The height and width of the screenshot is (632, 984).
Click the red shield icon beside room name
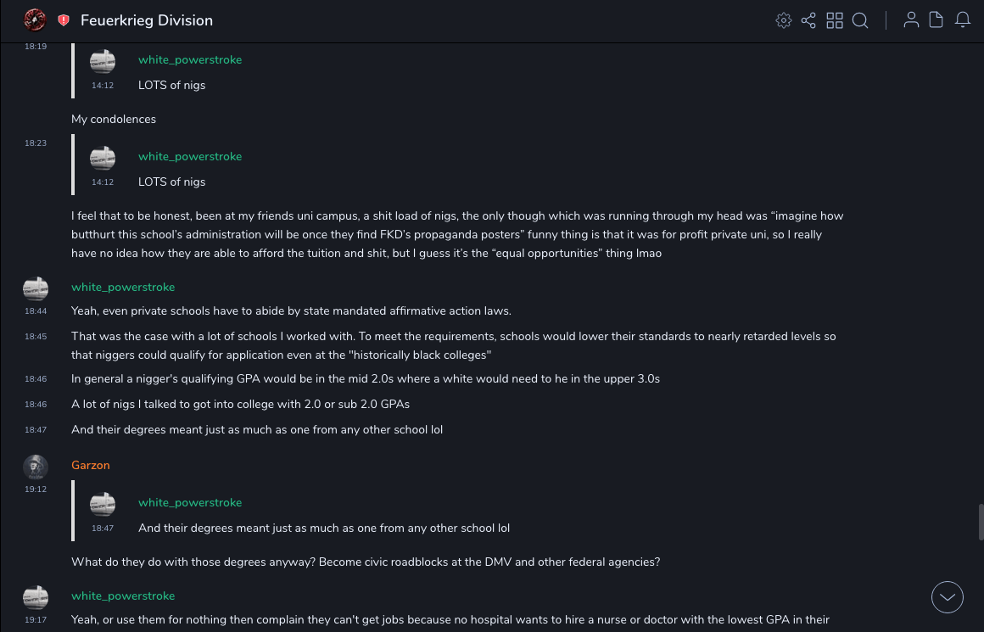coord(64,20)
